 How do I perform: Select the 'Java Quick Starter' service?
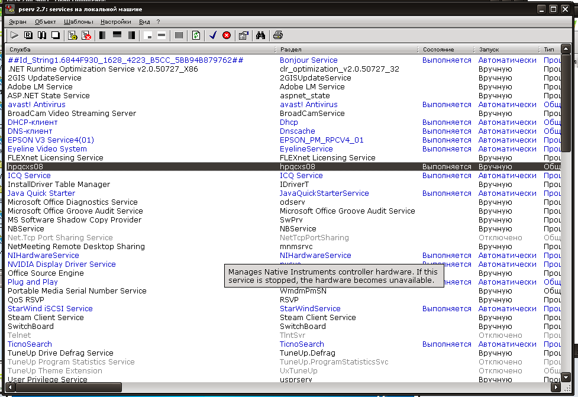(x=41, y=193)
